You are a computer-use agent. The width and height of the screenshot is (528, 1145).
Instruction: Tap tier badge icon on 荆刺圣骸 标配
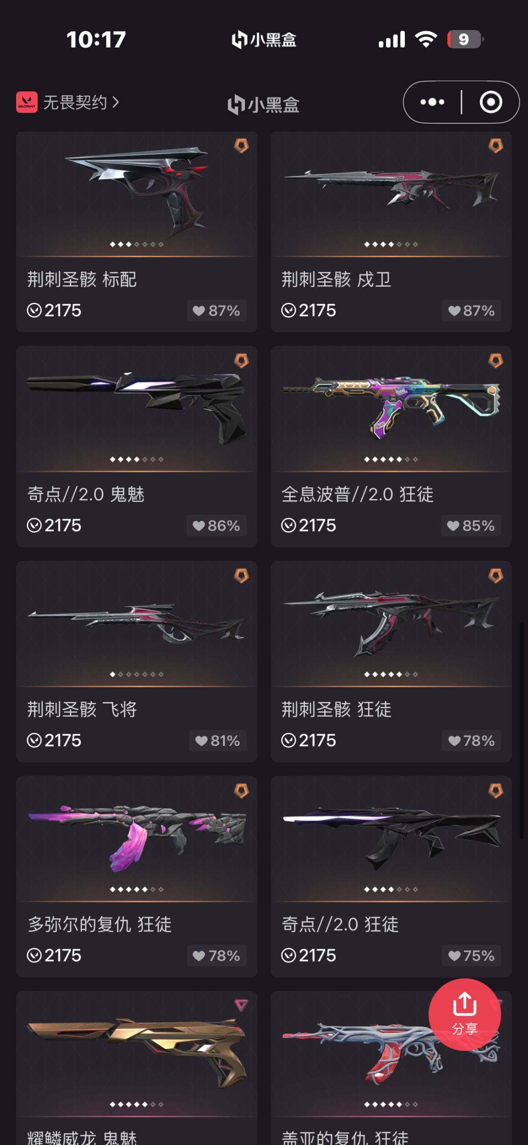[x=242, y=145]
